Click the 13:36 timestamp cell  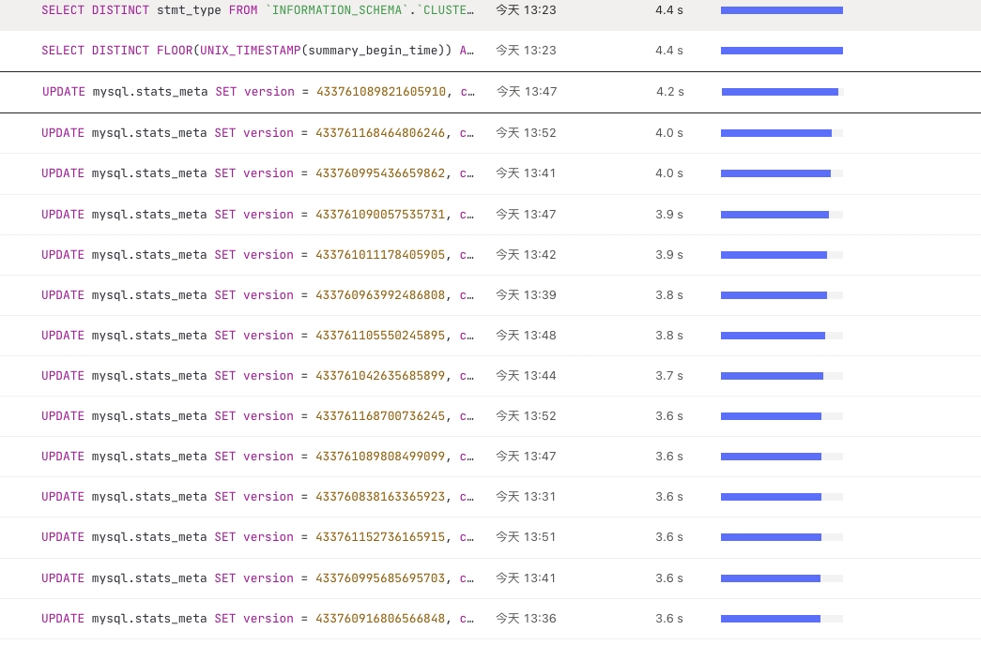[x=526, y=619]
